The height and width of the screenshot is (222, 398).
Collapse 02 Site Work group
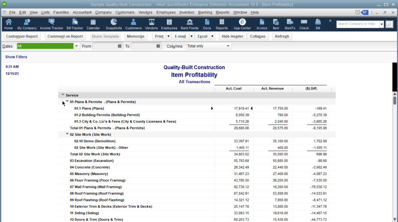(x=67, y=134)
